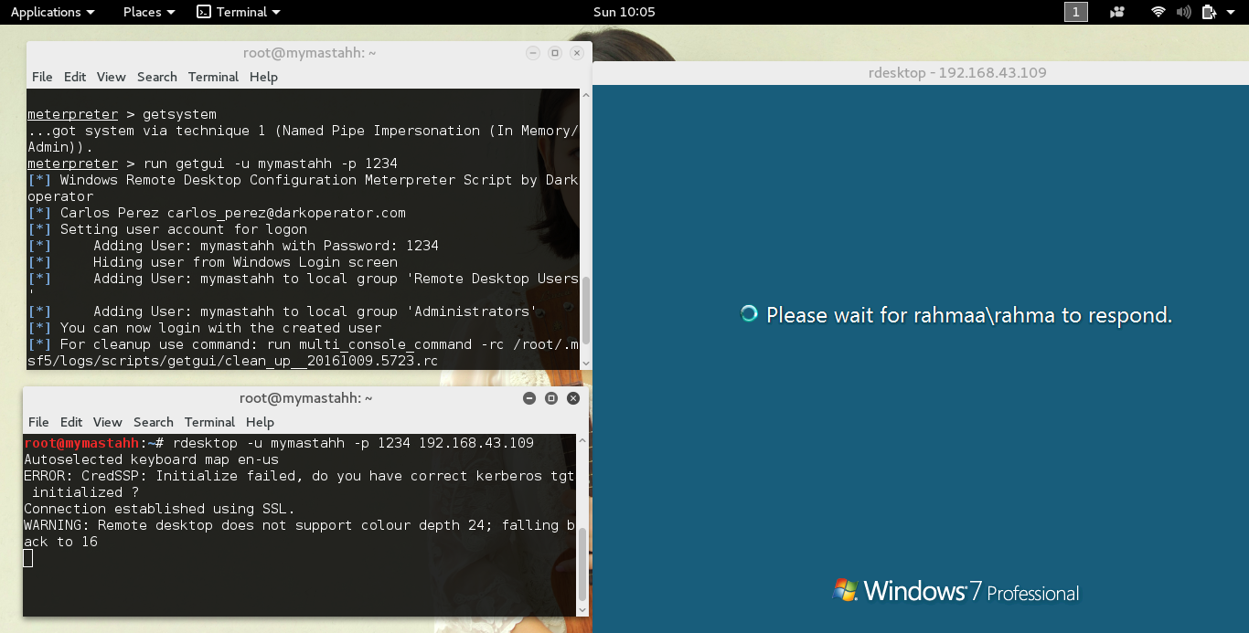Click the upper terminal's root@mymastahh title bar
The height and width of the screenshot is (633, 1249).
(309, 53)
